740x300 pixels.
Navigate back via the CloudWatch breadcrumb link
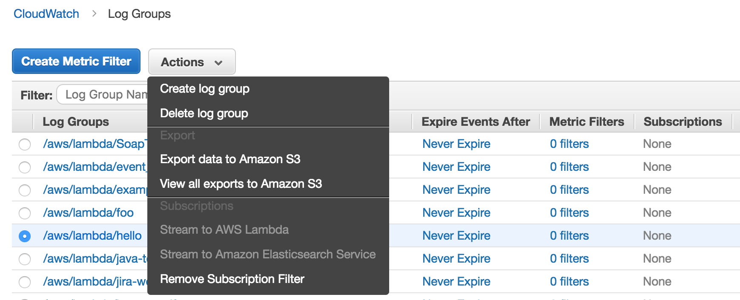pyautogui.click(x=46, y=13)
